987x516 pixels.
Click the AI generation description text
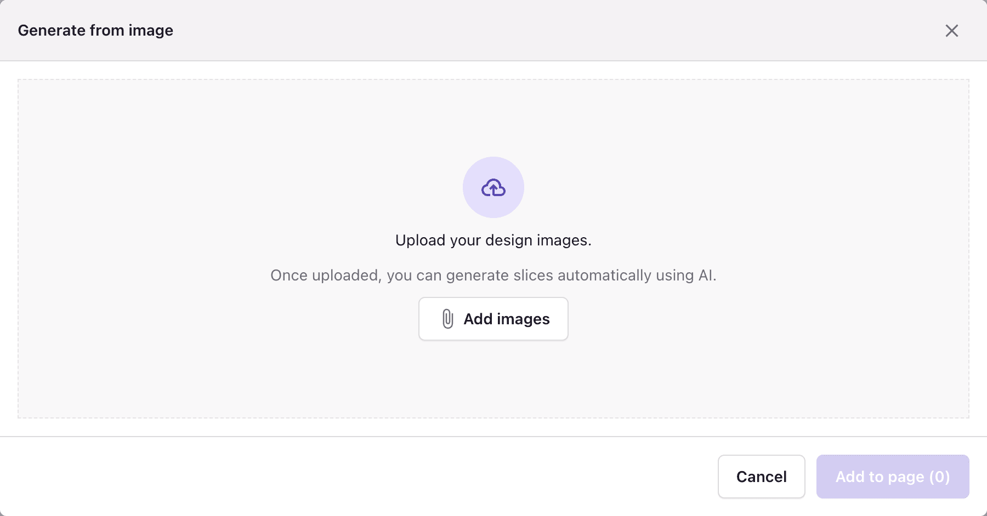(x=492, y=276)
